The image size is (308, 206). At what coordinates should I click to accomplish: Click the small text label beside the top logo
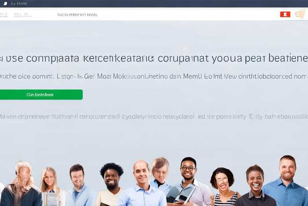coord(19,4)
